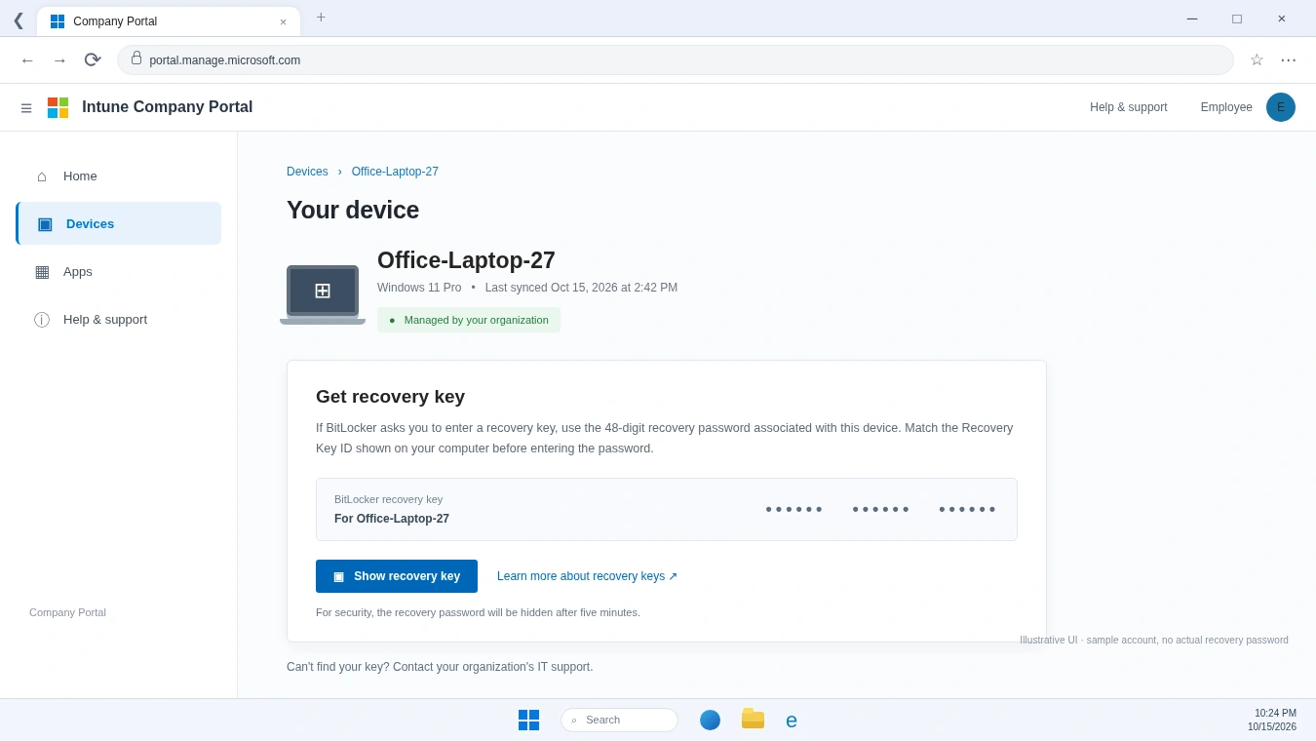Screen dimensions: 1316x741
Task: Click Show recovery key button
Action: pos(397,576)
